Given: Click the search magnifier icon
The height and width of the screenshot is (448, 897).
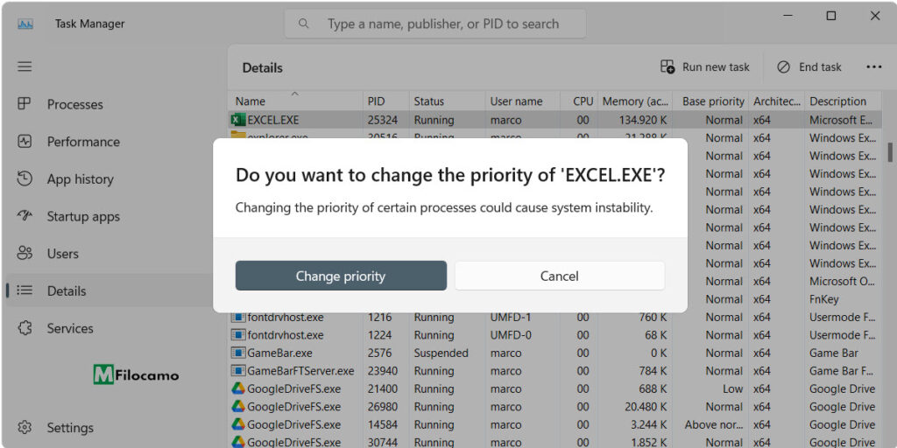Looking at the screenshot, I should point(304,24).
